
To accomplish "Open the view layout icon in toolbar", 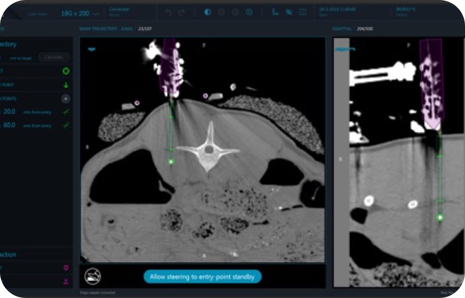I will click(x=303, y=12).
